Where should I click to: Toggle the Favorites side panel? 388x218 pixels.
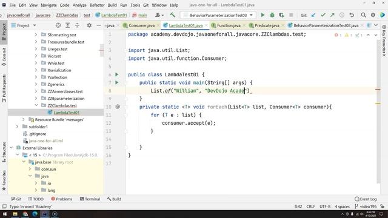(4, 180)
